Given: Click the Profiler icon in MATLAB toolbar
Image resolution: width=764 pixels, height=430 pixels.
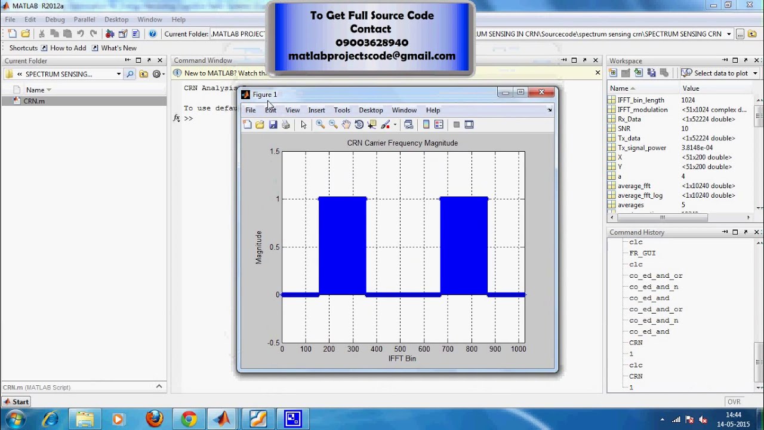Looking at the screenshot, I should pyautogui.click(x=135, y=34).
